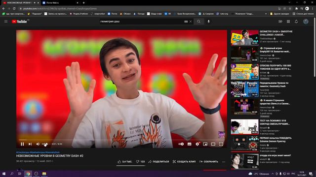Image resolution: width=316 pixels, height=177 pixels.
Task: Click СОХРАНИТЬ to save video
Action: 208,162
